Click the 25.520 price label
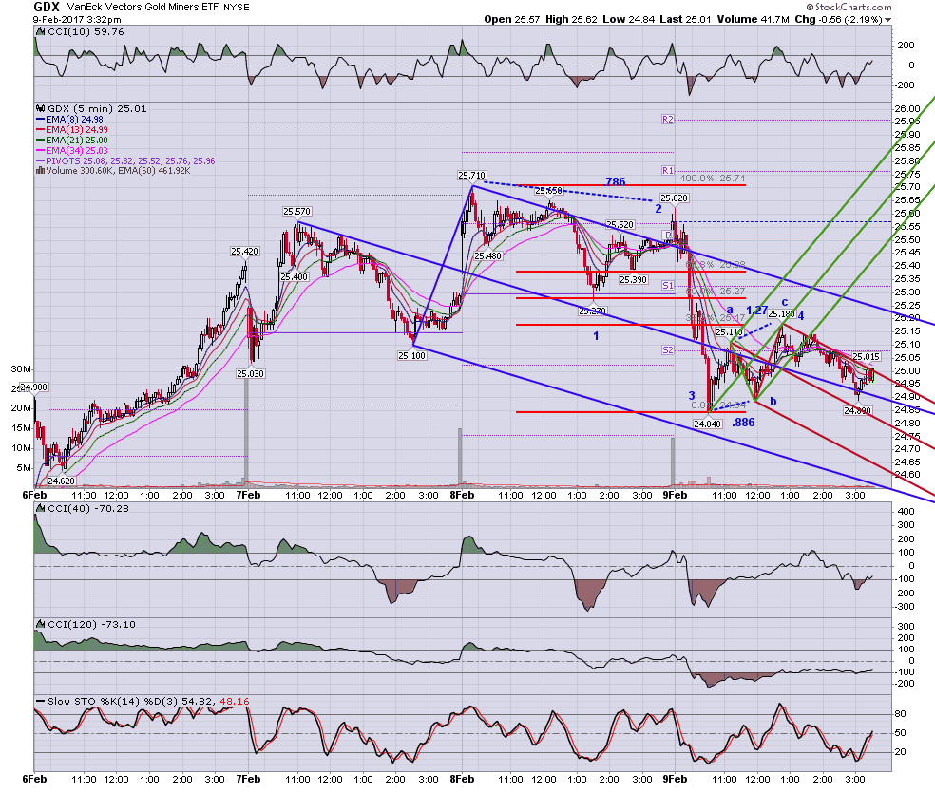This screenshot has width=935, height=792. (x=620, y=225)
